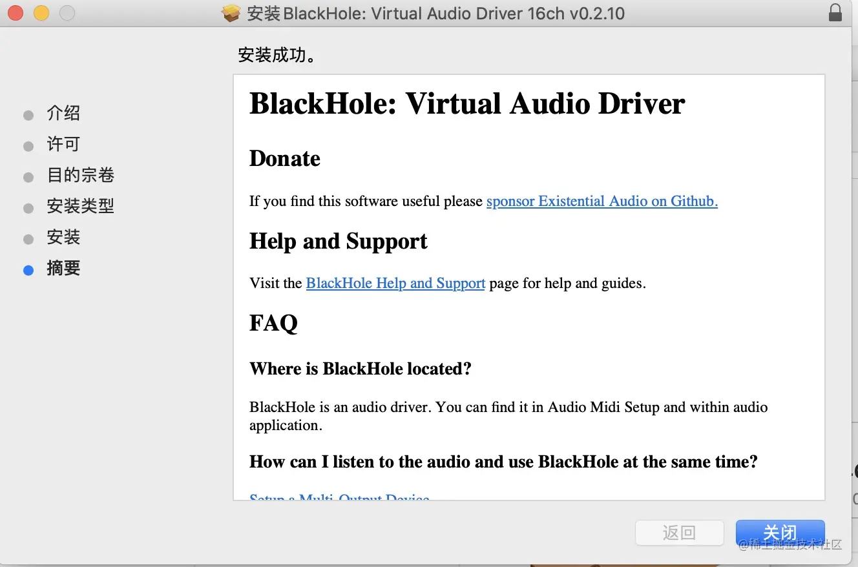Click the disabled 返回 button
Screen dimensions: 858x567
(x=679, y=533)
